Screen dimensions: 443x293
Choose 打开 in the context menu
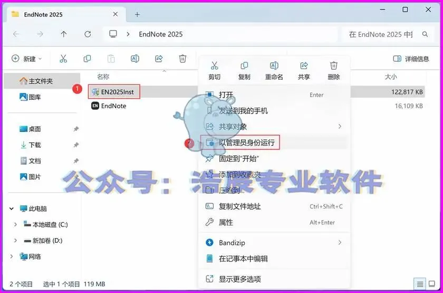click(274, 94)
